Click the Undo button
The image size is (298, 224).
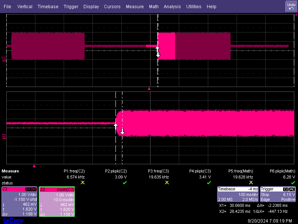tap(291, 6)
